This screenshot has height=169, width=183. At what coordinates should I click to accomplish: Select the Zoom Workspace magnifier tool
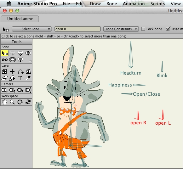pyautogui.click(x=12, y=102)
